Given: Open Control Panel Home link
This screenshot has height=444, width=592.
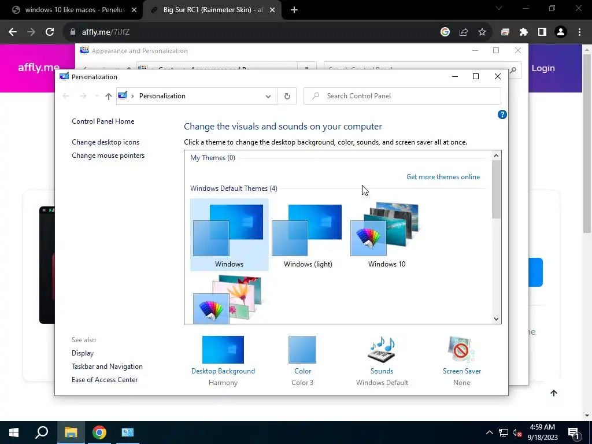Looking at the screenshot, I should 103,121.
